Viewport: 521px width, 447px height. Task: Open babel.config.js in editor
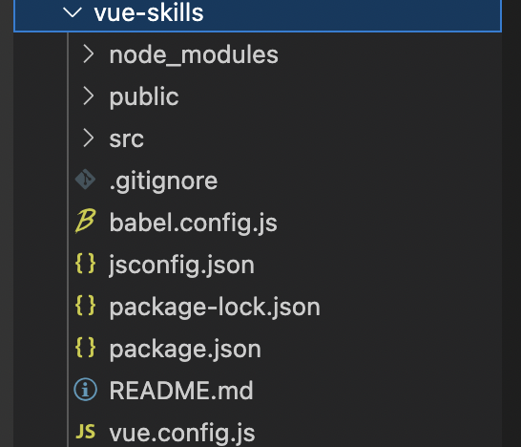tap(193, 223)
